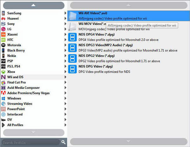Open the Adobe Premiere/Sony Vegas category
The height and width of the screenshot is (147, 190).
coord(34,93)
